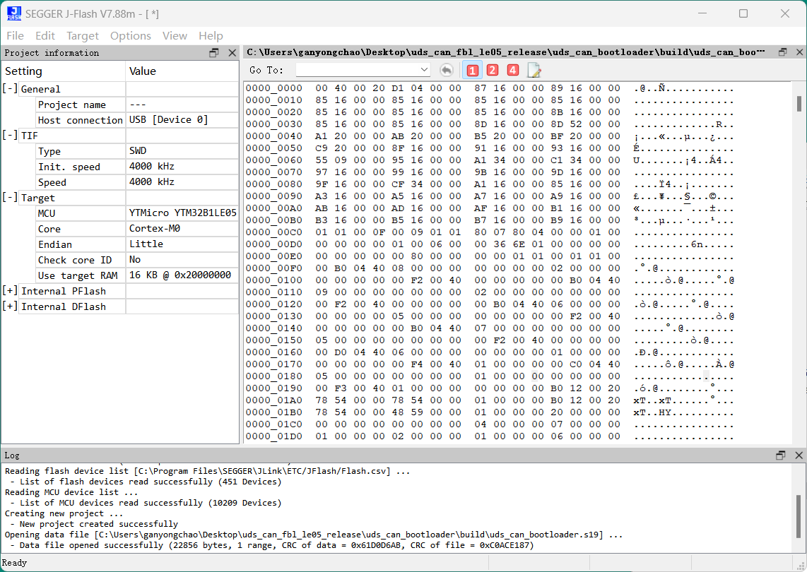Viewport: 807px width, 572px height.
Task: Click the Ready status bar text
Action: point(14,562)
